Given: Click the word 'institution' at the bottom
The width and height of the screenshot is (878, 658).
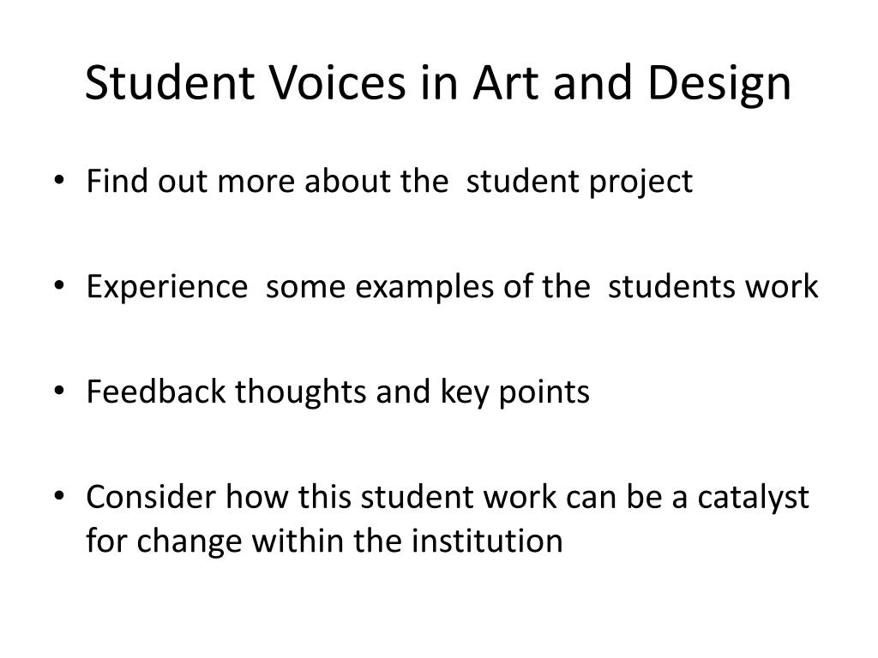Looking at the screenshot, I should (x=487, y=540).
